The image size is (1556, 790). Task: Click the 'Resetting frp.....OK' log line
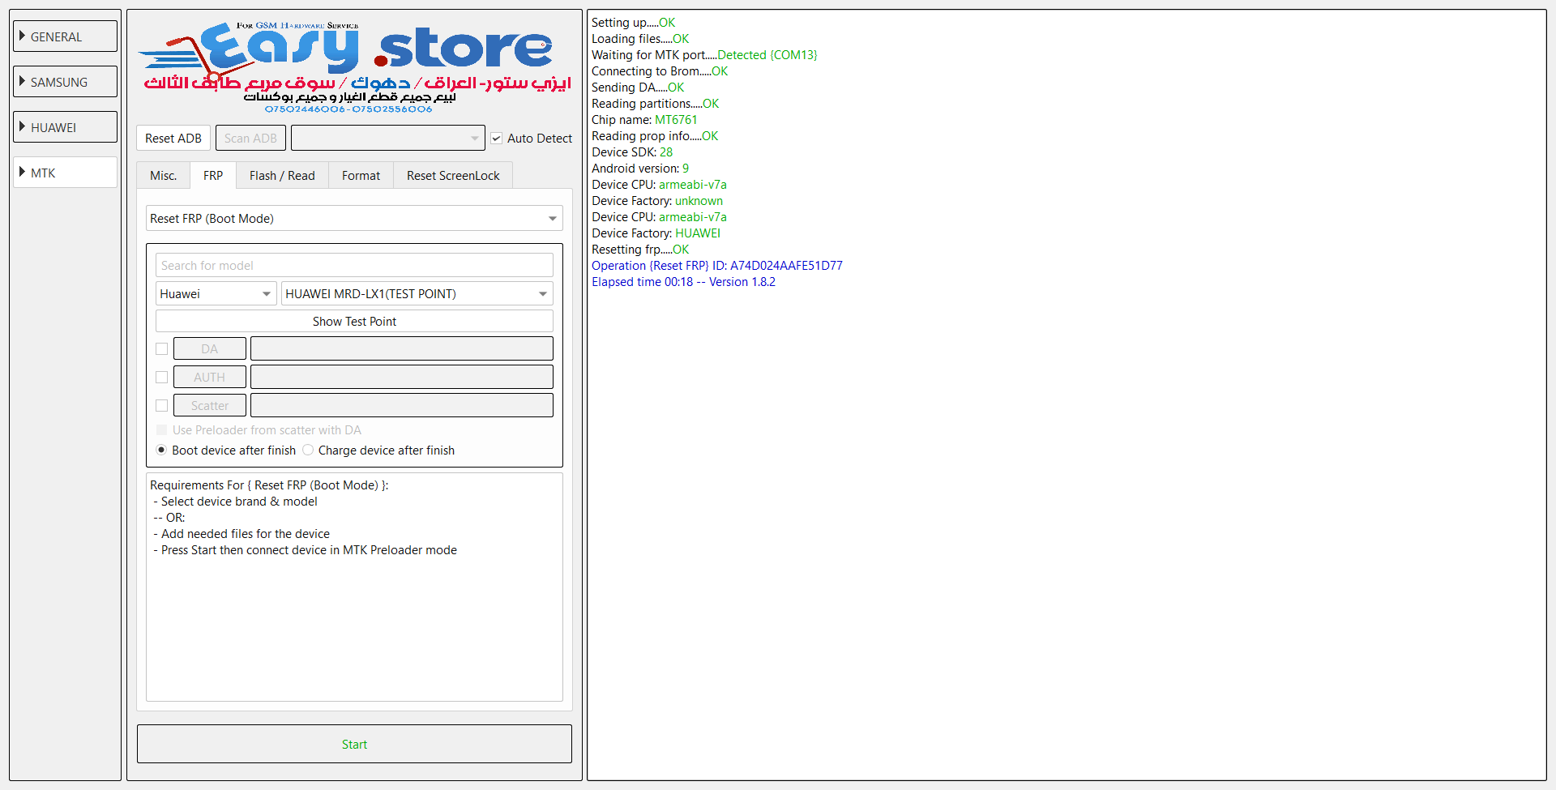640,250
